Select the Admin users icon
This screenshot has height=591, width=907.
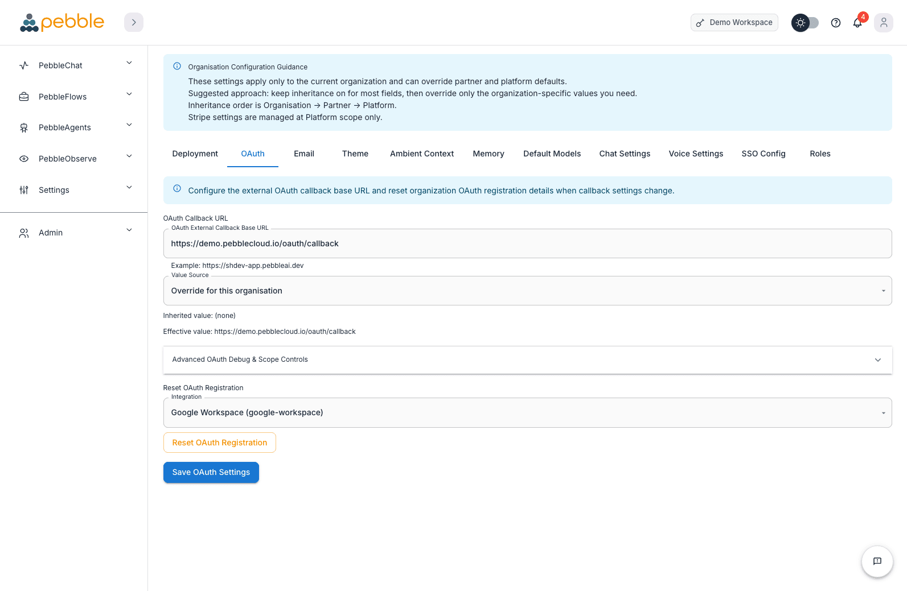click(23, 233)
